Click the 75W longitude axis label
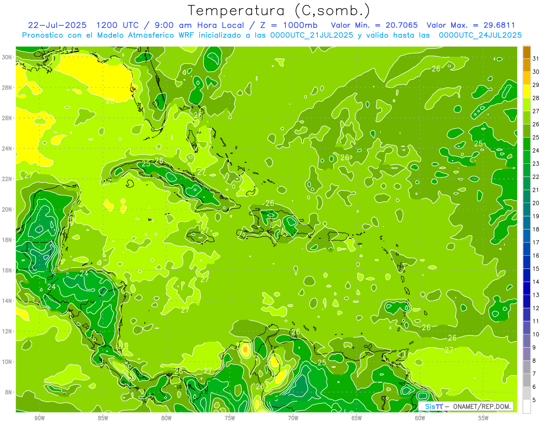Viewport: 548px width, 424px height. [230, 419]
